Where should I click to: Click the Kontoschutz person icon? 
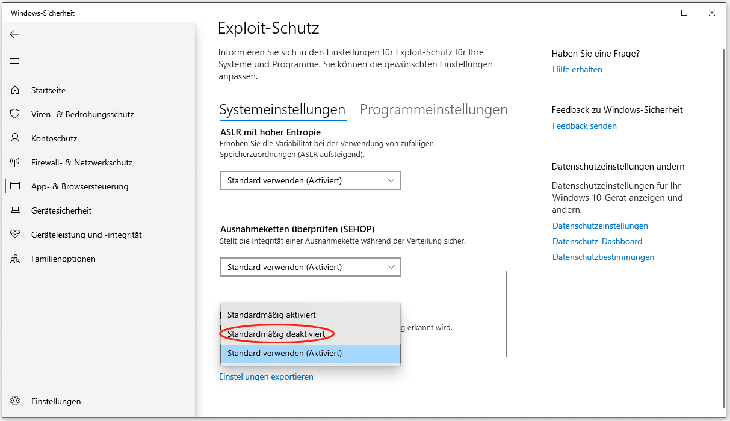coord(16,138)
